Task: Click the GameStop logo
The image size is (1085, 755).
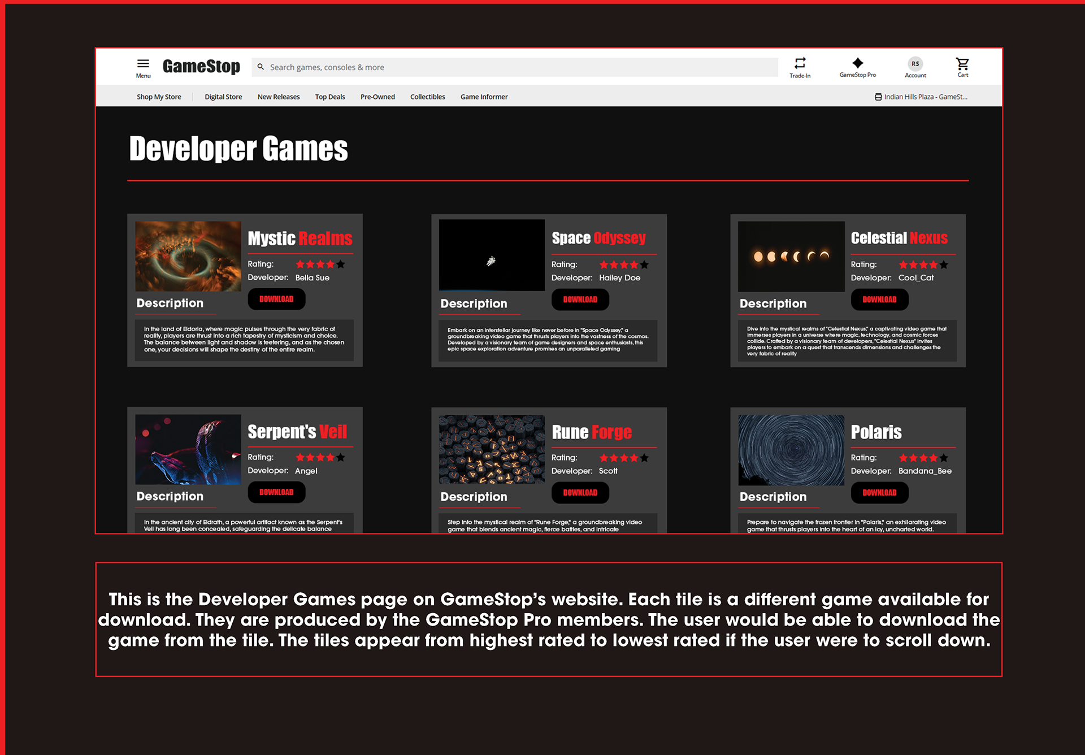Action: point(201,67)
